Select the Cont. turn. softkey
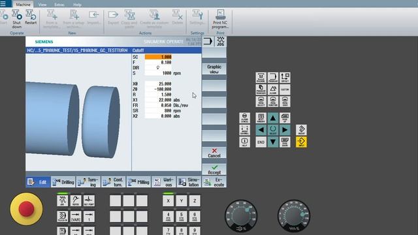 (113, 182)
